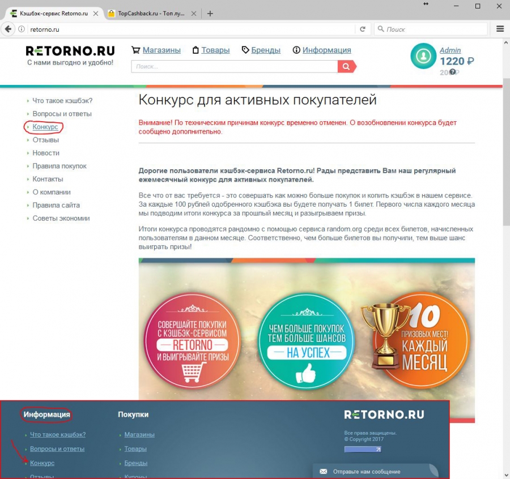Click the small blue counter badge in footer
510x479 pixels.
(x=363, y=450)
